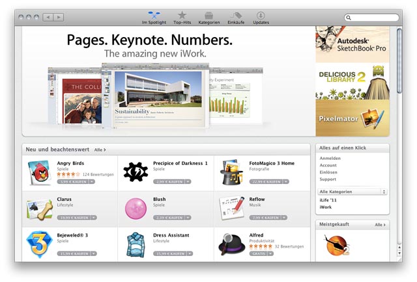Screen dimensions: 417x282
Task: Expand the Reflow buy options arrow
Action: tap(284, 218)
